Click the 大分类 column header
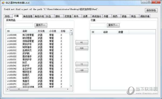 click(x=42, y=31)
